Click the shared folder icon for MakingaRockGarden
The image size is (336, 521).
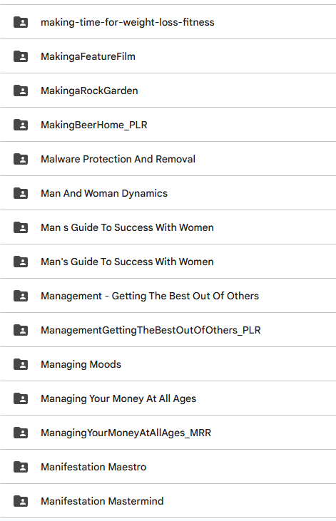pos(21,91)
